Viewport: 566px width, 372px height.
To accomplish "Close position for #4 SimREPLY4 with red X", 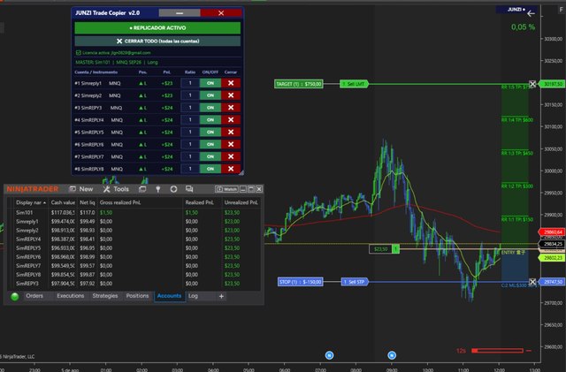I will click(231, 120).
